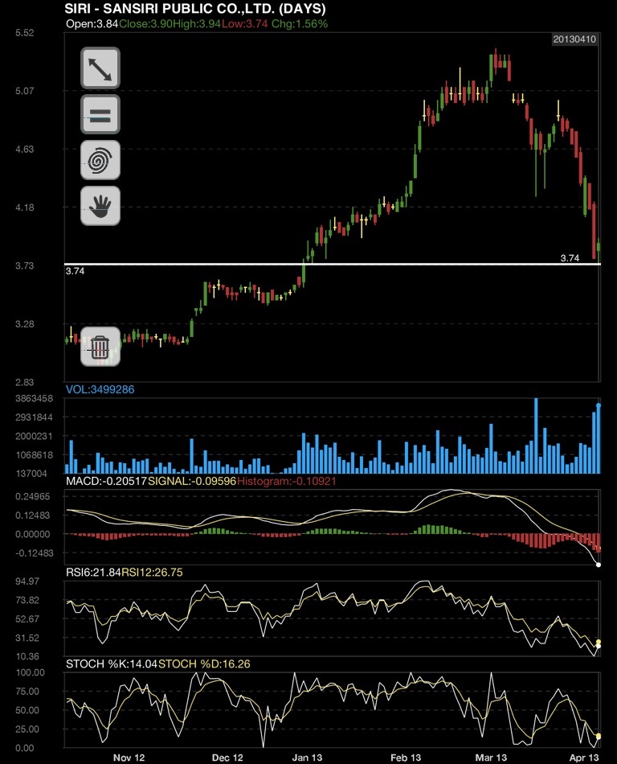Click the Jan 13 date axis label
Viewport: 617px width, 764px height.
(x=307, y=758)
